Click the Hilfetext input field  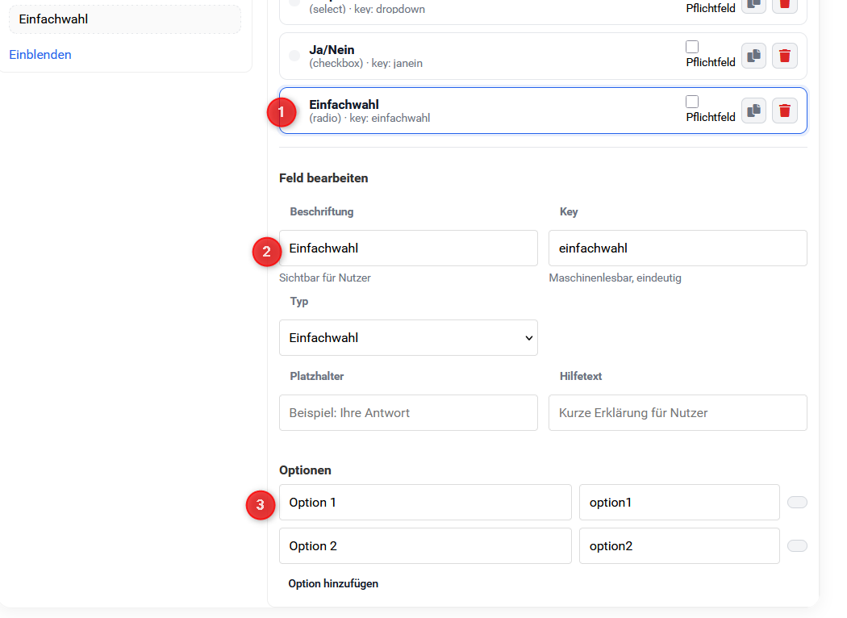tap(678, 413)
